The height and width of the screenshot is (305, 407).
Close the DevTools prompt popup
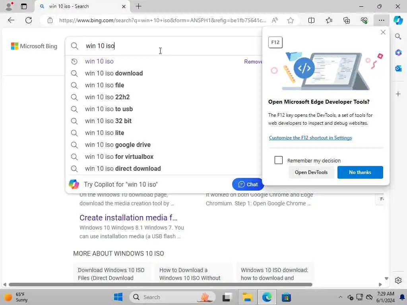[x=383, y=32]
